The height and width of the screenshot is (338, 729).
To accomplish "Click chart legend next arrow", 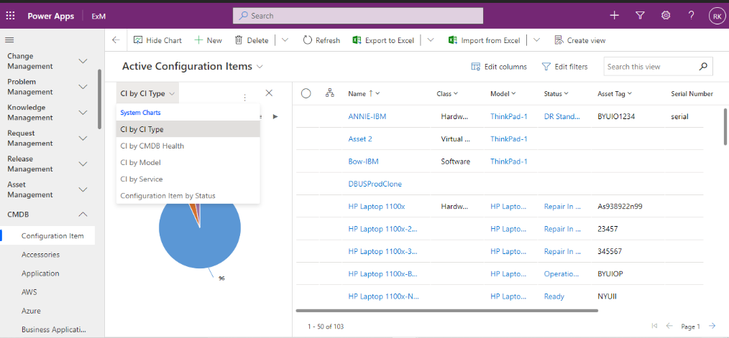I will (x=275, y=116).
